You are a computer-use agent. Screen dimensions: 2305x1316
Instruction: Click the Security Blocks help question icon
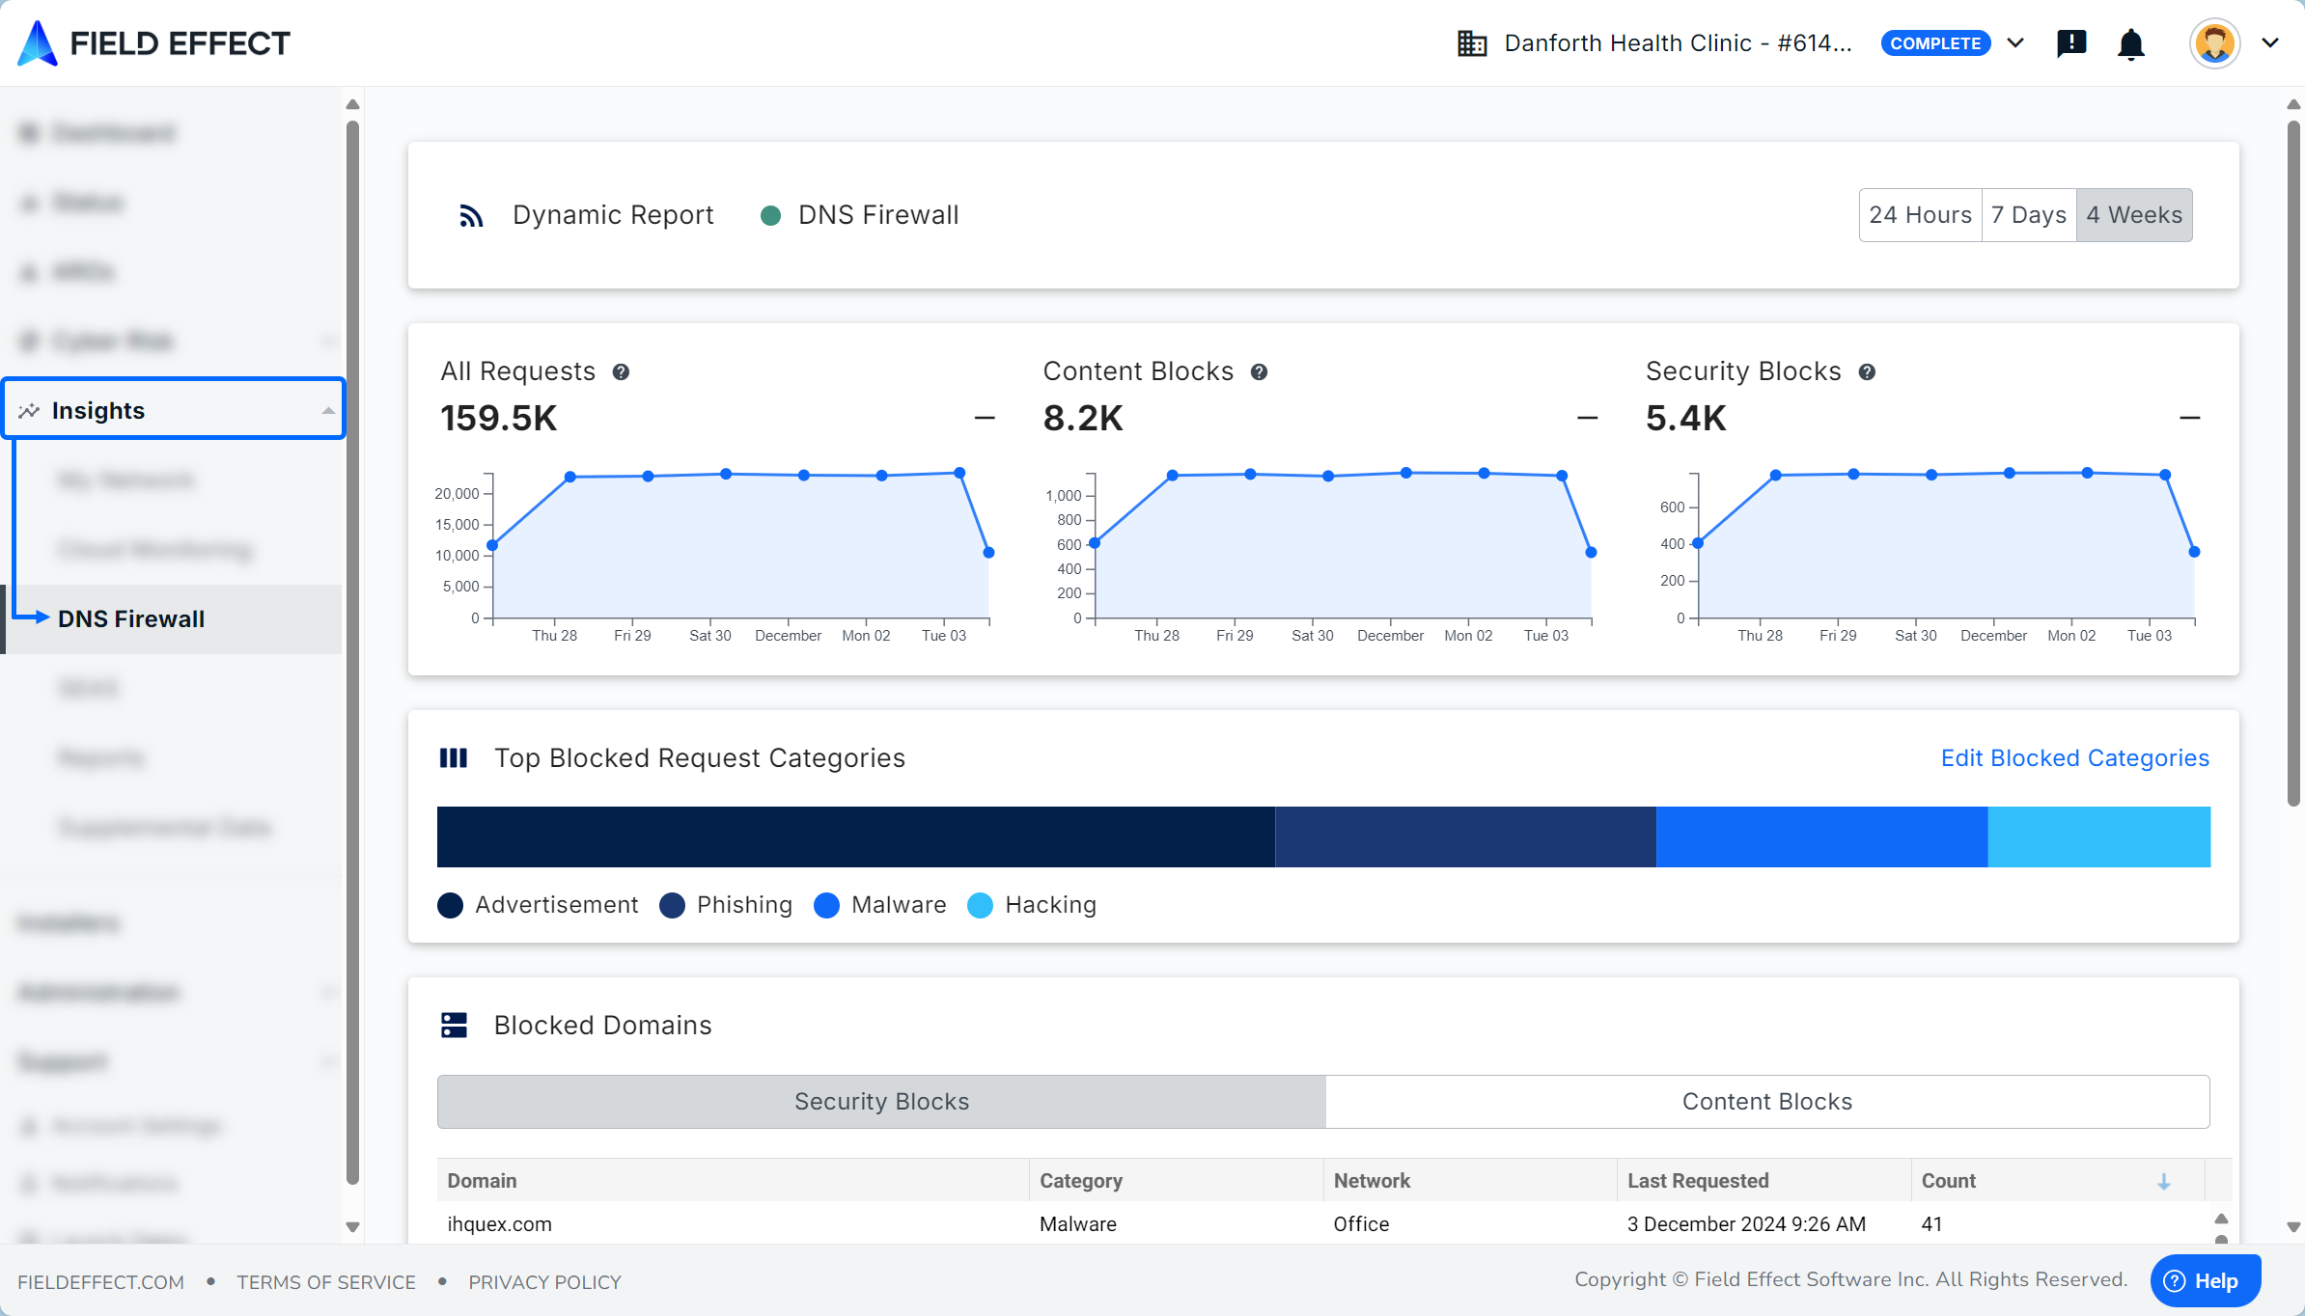point(1867,372)
